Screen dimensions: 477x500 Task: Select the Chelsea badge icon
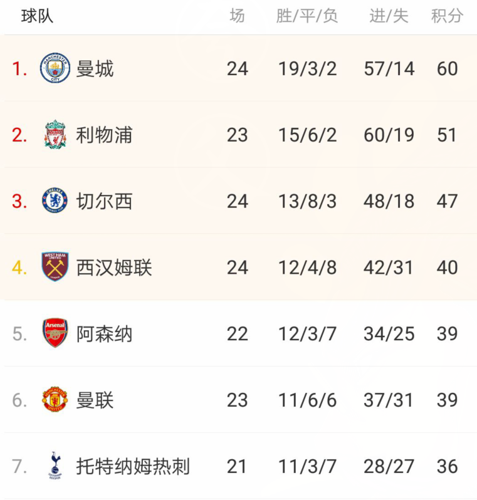55,201
